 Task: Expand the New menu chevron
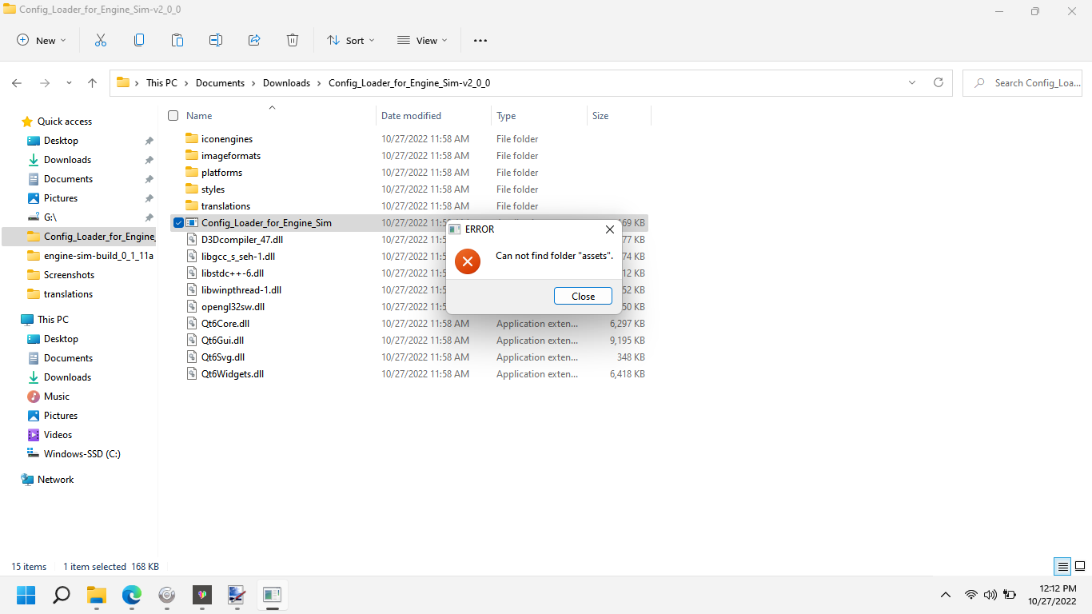point(62,40)
